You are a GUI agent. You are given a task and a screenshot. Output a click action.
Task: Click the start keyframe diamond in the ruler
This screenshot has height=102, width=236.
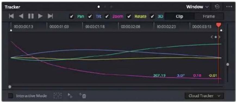click(11, 30)
